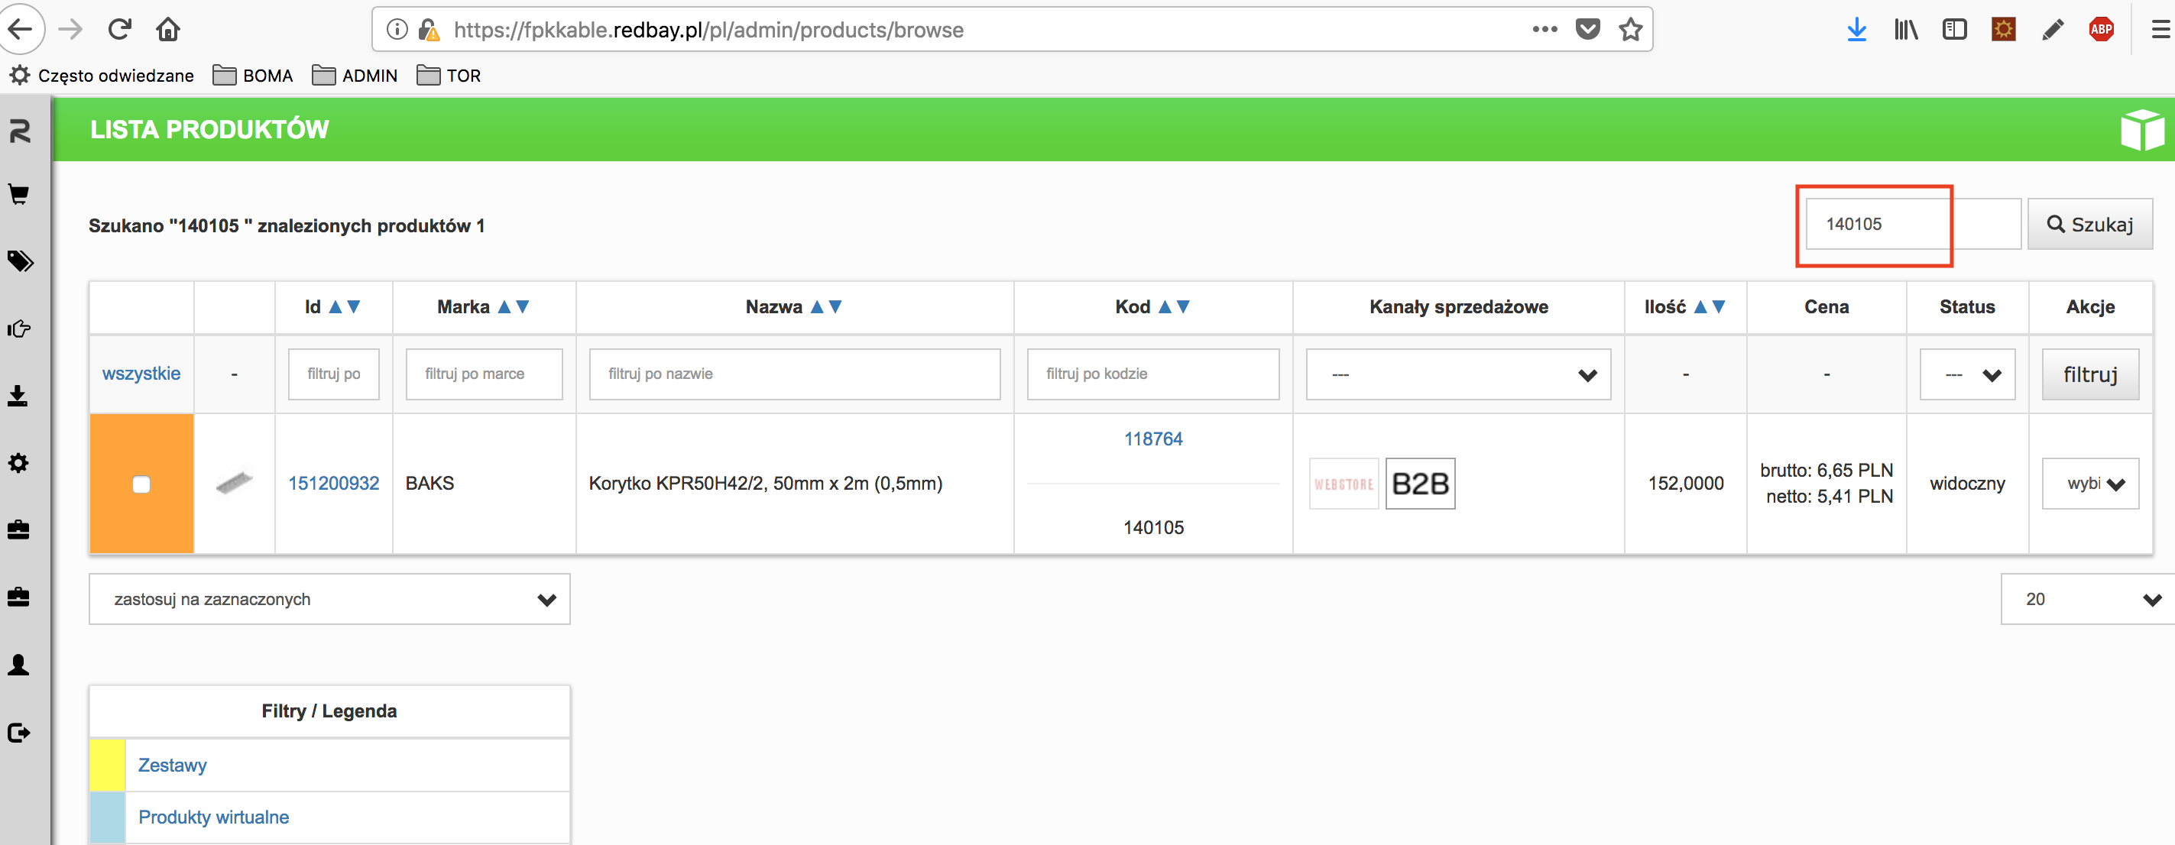Tick the product row checkbox
This screenshot has height=845, width=2175.
tap(142, 484)
